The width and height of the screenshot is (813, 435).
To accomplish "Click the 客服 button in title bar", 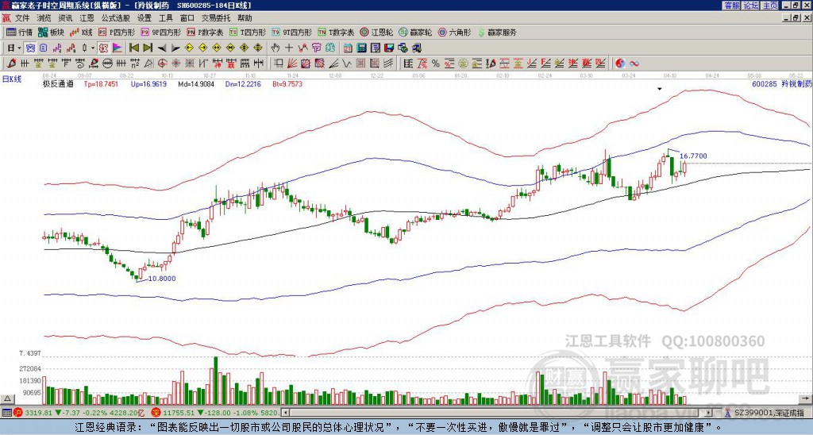I will tap(731, 5).
